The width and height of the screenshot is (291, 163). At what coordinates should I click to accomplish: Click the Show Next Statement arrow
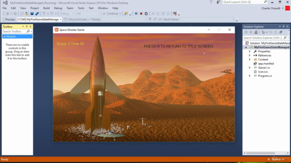coord(153,14)
